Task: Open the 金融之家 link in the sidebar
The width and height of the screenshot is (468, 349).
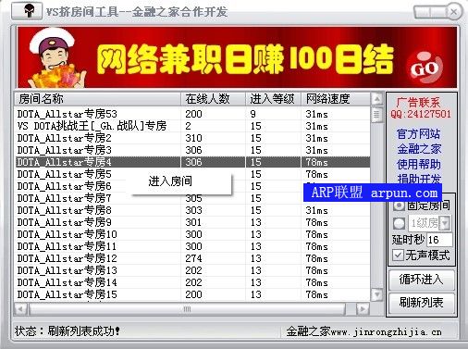Action: click(x=419, y=149)
